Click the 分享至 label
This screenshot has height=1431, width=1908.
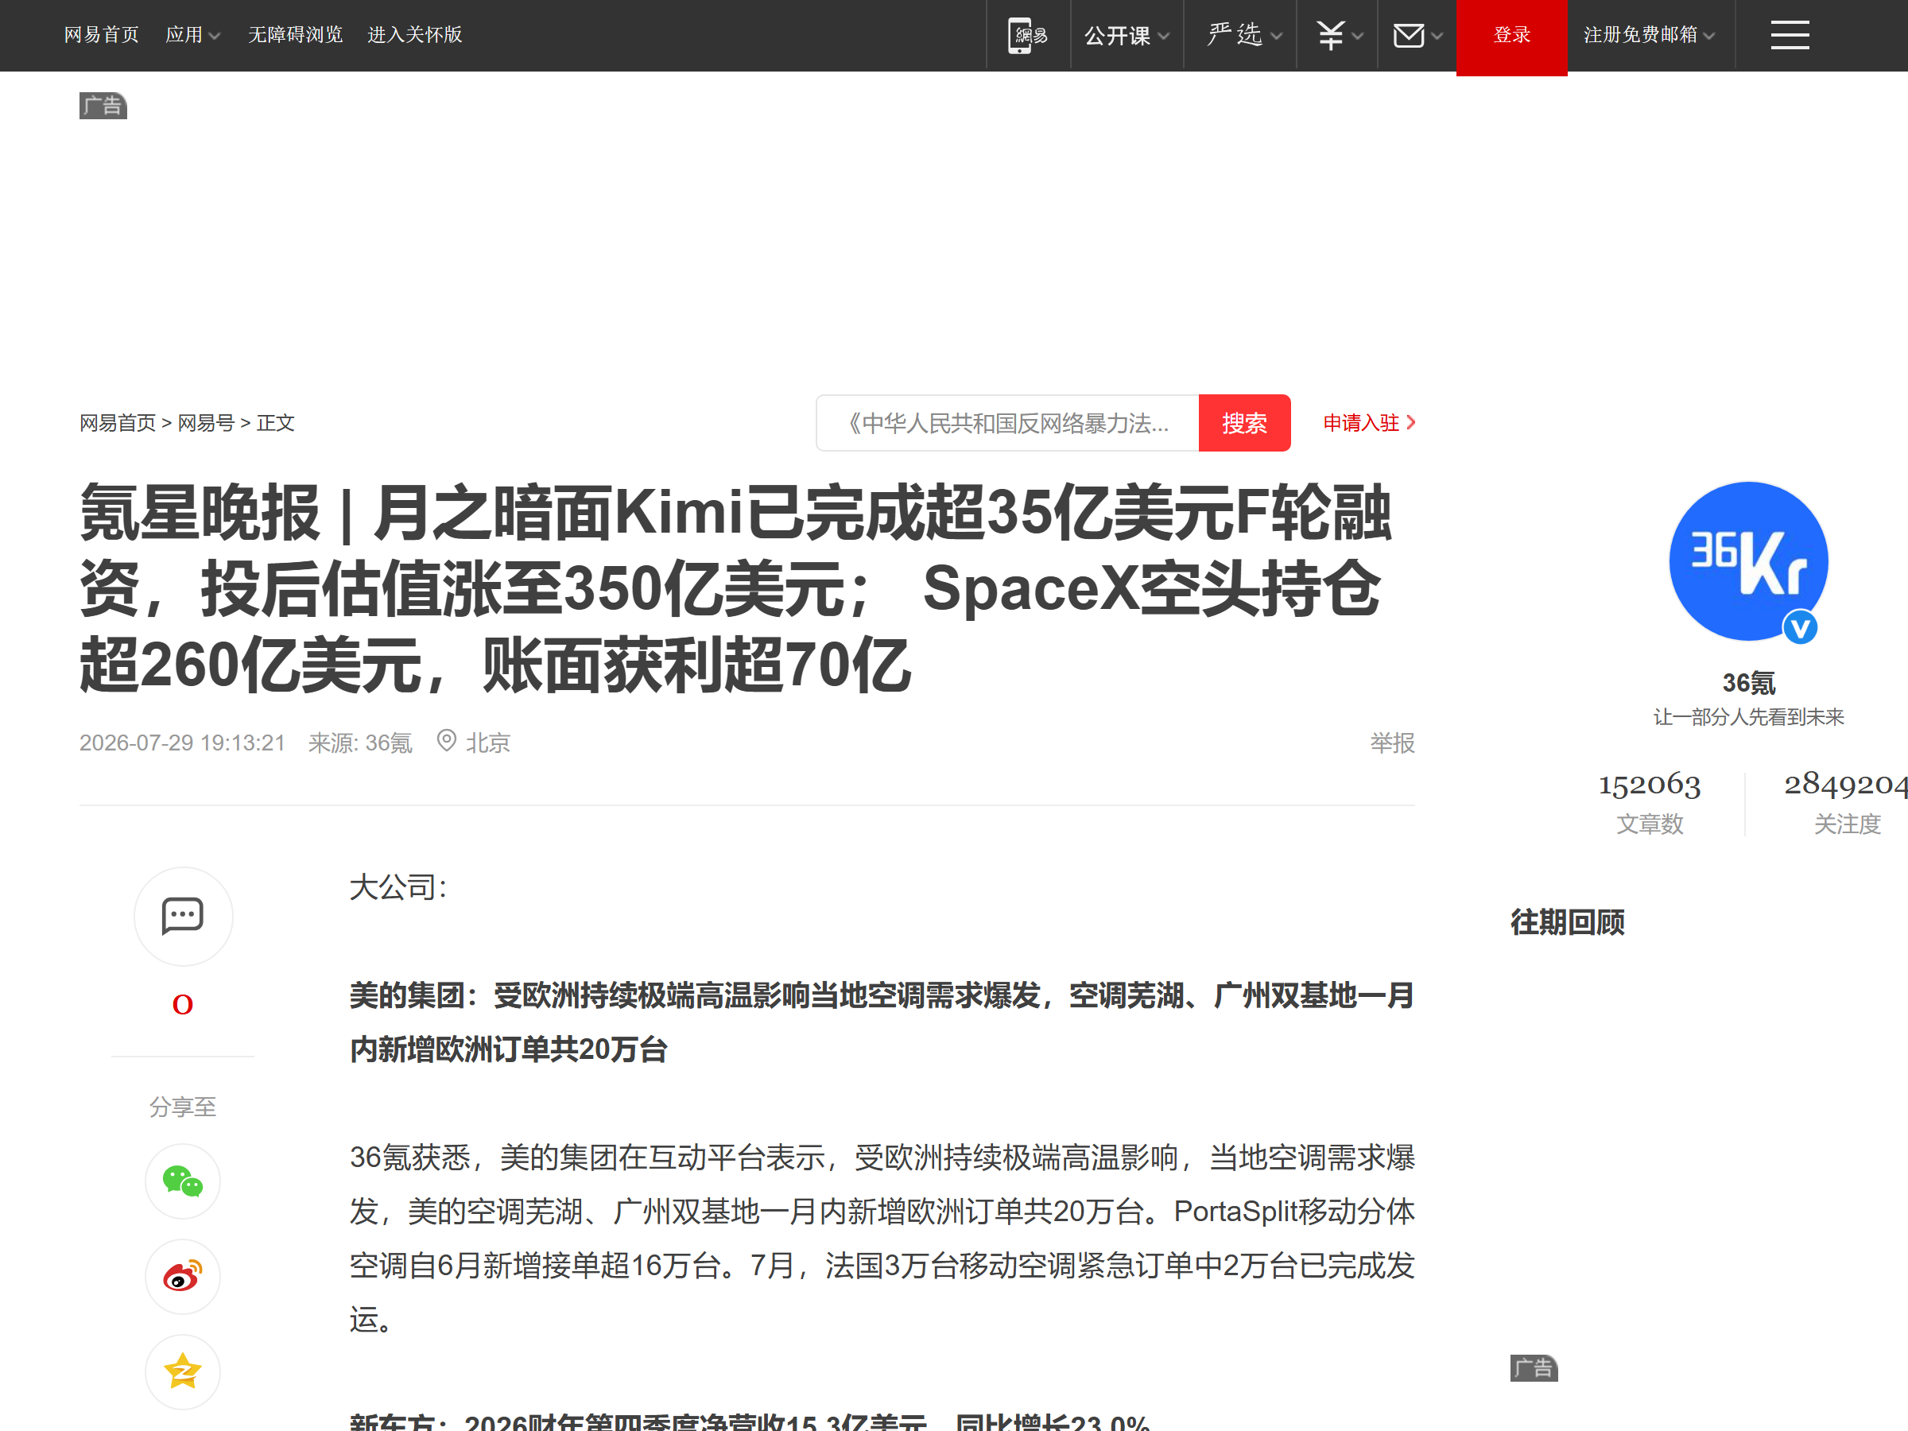(x=183, y=1107)
